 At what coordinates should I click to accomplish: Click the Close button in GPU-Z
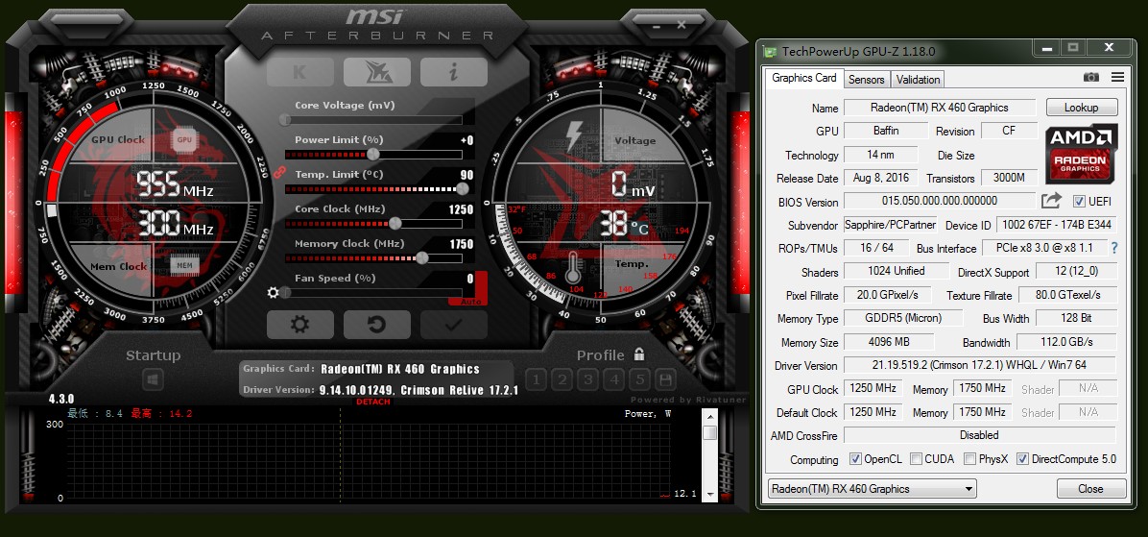coord(1090,489)
